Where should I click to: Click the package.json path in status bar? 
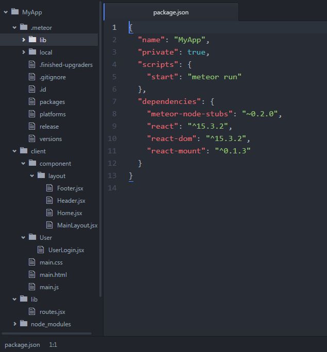22,345
